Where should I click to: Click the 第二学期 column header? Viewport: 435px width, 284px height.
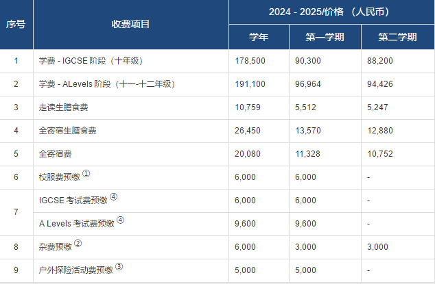pos(397,37)
